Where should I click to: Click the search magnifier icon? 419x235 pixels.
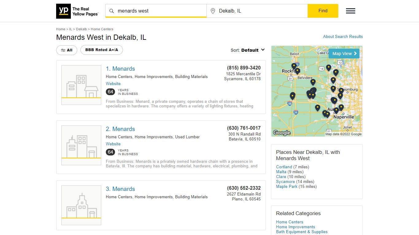point(112,11)
